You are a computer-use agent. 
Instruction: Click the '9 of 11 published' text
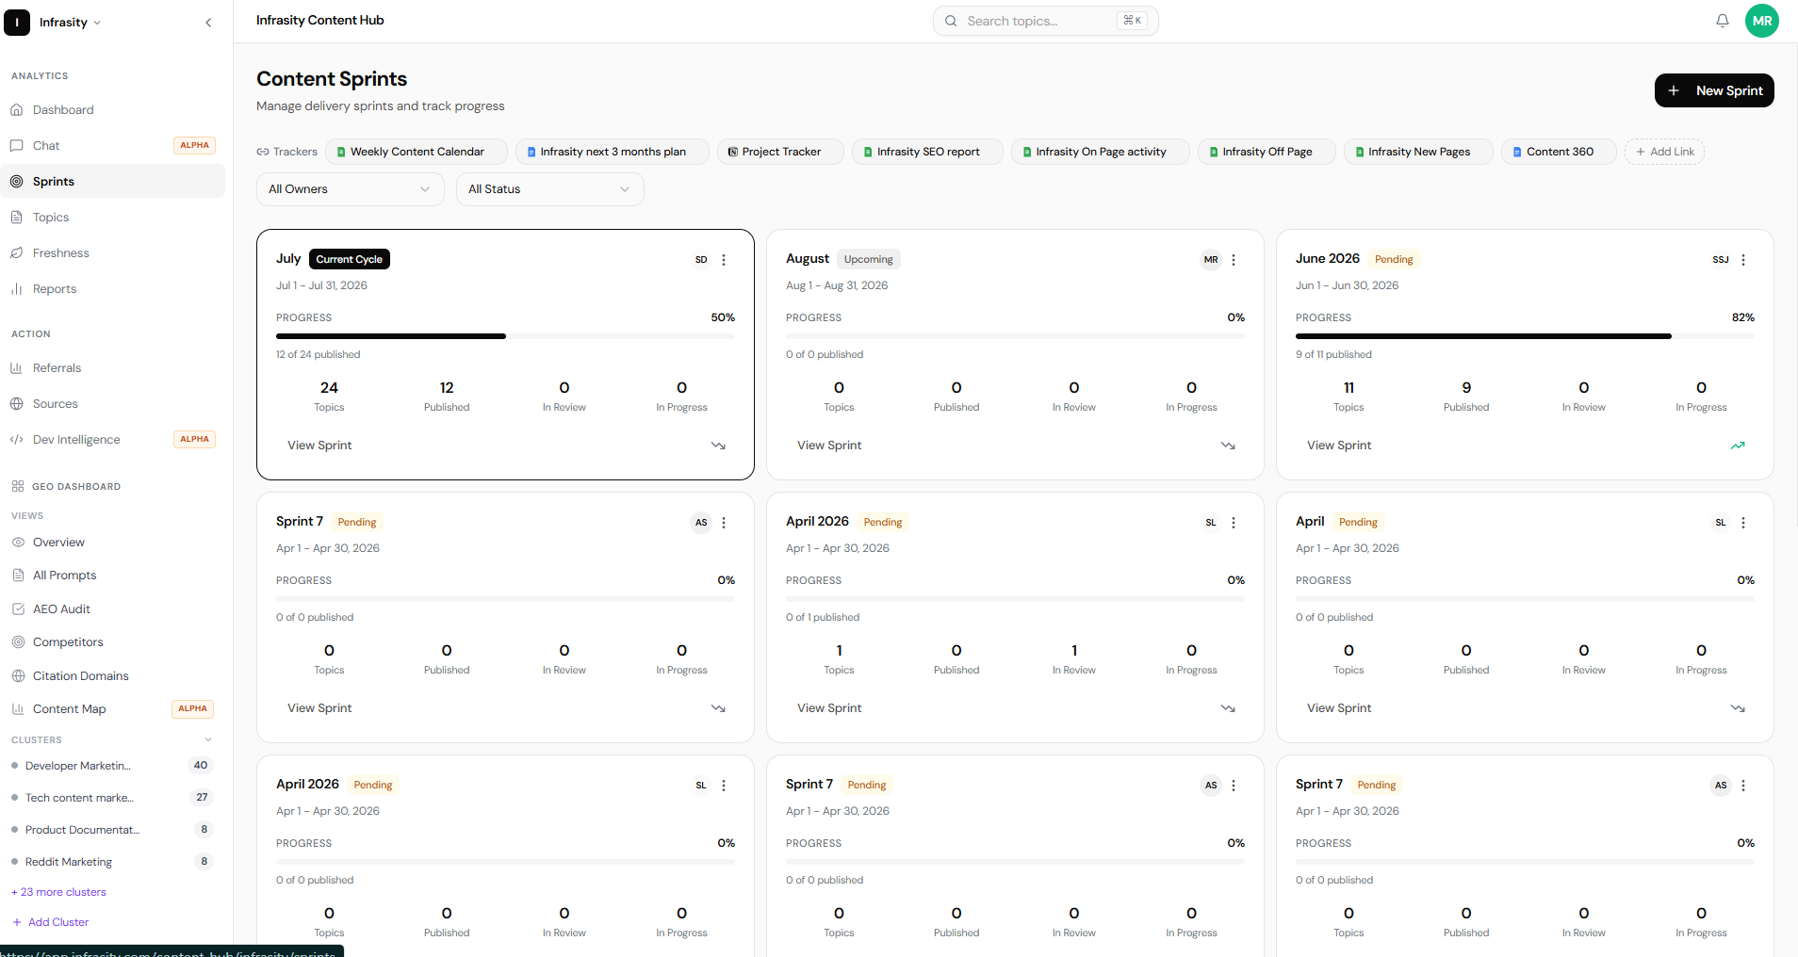(1333, 355)
